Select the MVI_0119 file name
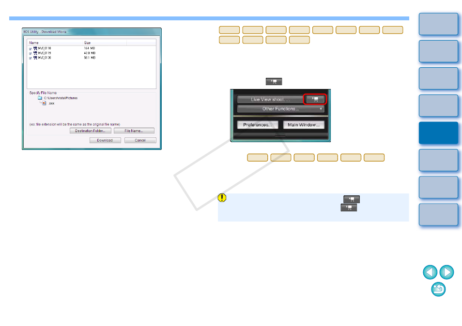This screenshot has width=462, height=326. point(45,53)
